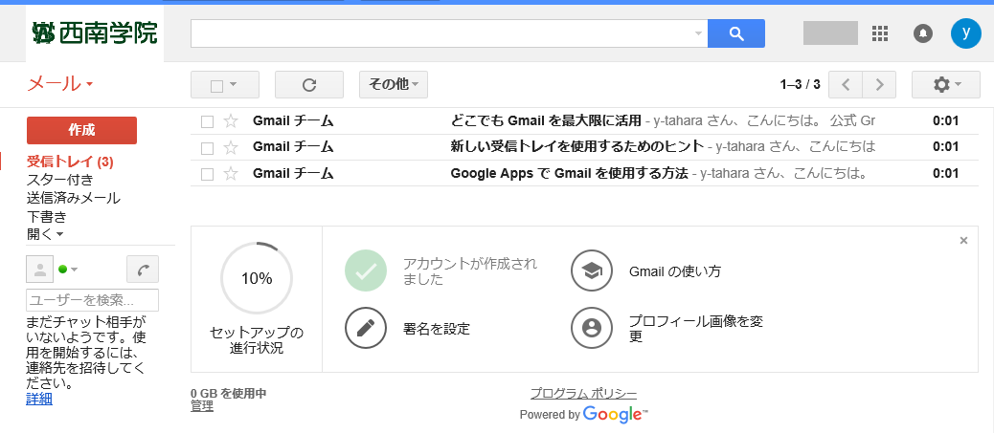Click the プロフィール画像を変更 text
The width and height of the screenshot is (994, 433).
(x=695, y=329)
